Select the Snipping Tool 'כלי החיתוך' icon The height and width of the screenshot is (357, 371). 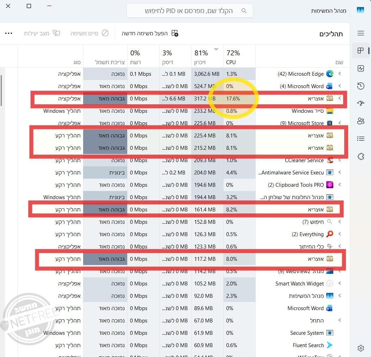[329, 246]
